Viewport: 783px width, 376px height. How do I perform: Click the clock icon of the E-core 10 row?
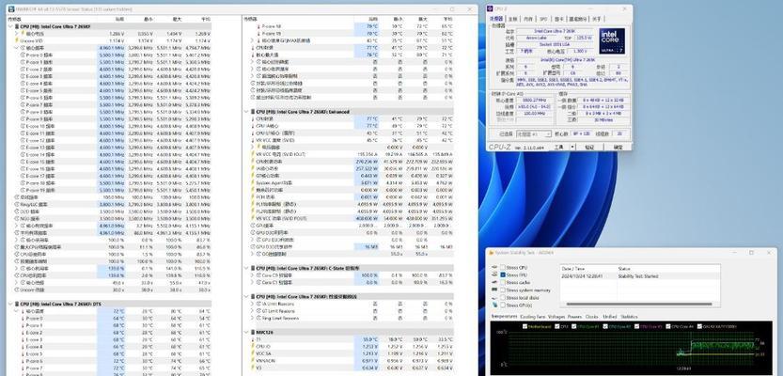23,126
